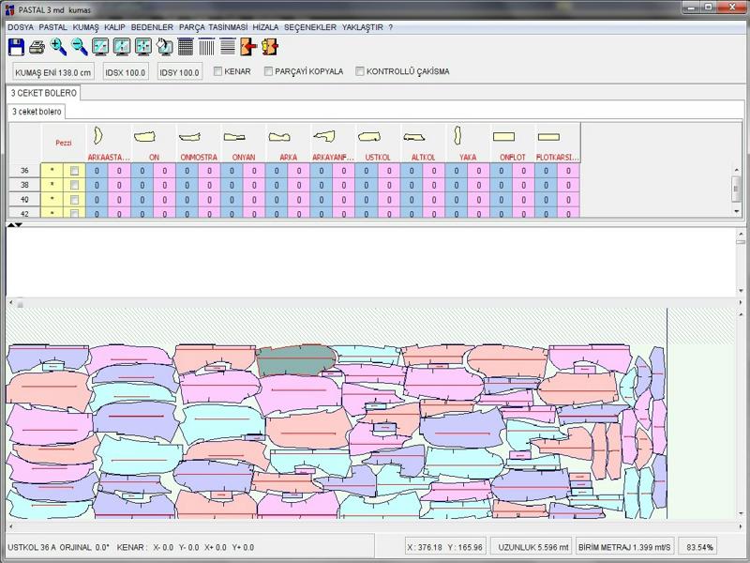Viewport: 750px width, 563px height.
Task: Click the ARKA piece shape thumbnail
Action: [279, 137]
